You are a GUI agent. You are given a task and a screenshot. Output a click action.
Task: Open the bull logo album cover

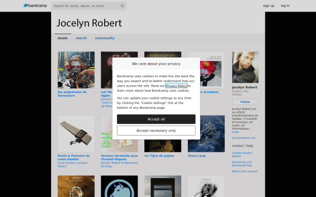pos(120,186)
